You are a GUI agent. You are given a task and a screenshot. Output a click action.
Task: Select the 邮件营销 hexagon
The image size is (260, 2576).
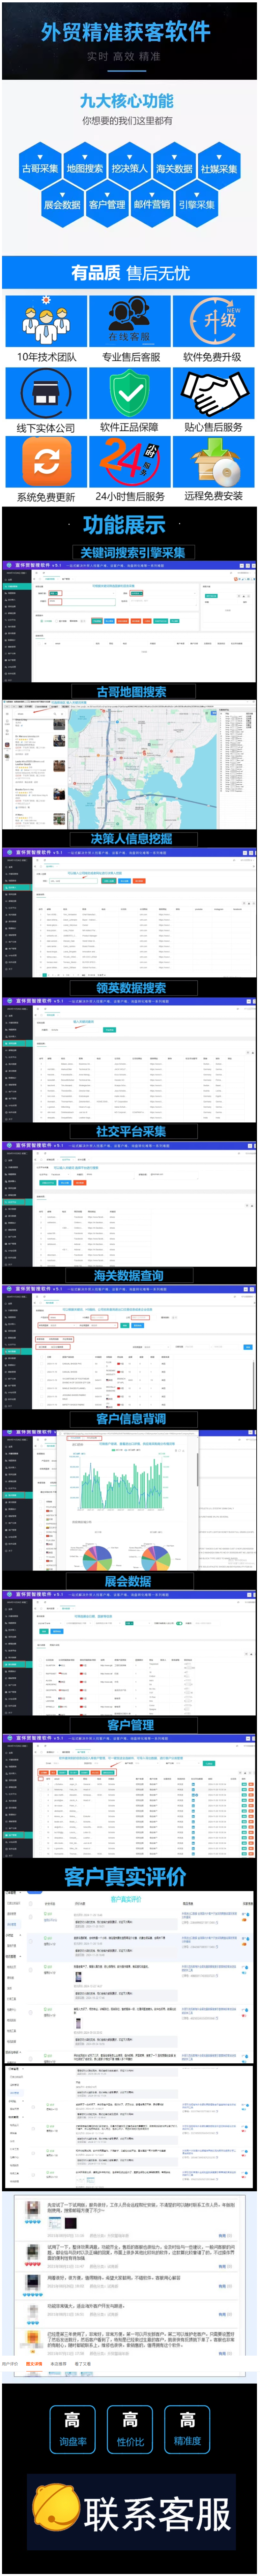point(152,203)
